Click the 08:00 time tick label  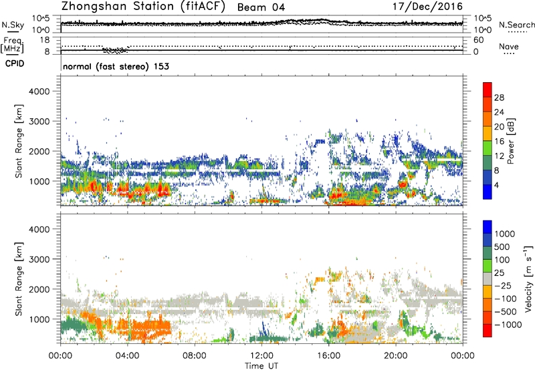coord(194,356)
